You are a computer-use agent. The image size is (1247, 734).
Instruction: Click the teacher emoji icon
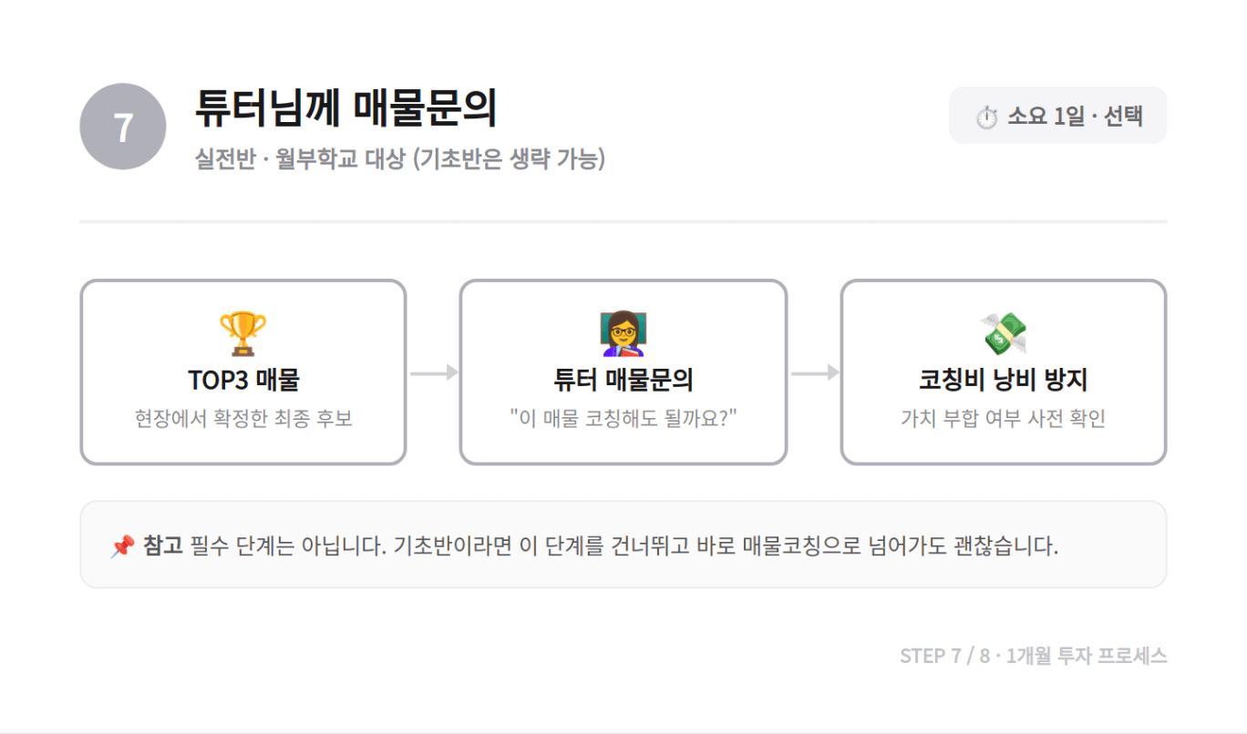tap(623, 333)
